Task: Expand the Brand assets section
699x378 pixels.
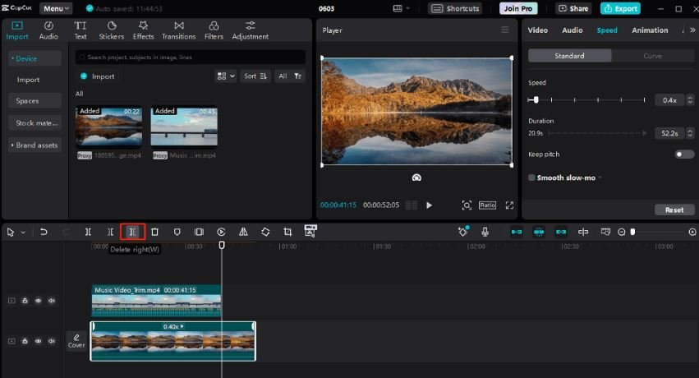Action: click(x=34, y=145)
